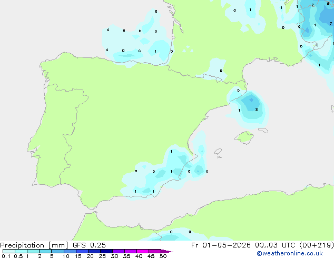Viewport: 334px width, 258px height.
Task: Click the '30' legend tick label
Action: (x=114, y=256)
